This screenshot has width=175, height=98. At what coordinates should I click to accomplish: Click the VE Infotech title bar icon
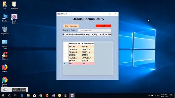[59, 14]
